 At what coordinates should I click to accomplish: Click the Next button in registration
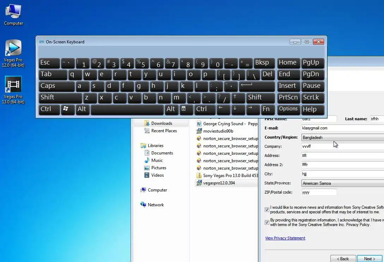coord(370,258)
